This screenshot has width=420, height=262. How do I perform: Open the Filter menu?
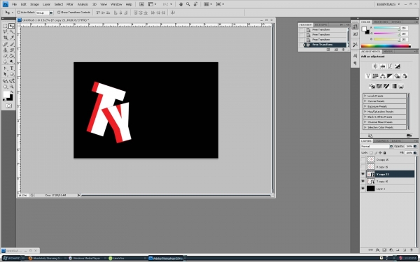pos(69,4)
